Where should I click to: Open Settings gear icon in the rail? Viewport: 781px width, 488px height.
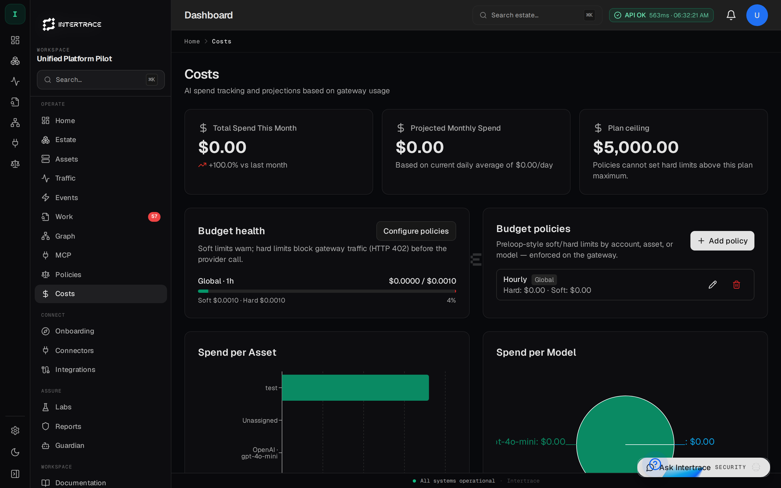[15, 431]
